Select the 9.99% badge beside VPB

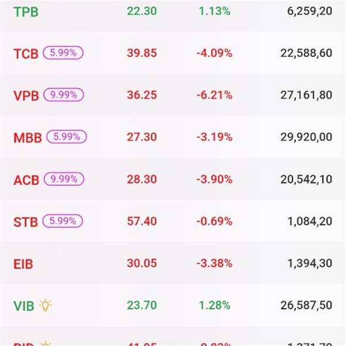point(63,95)
